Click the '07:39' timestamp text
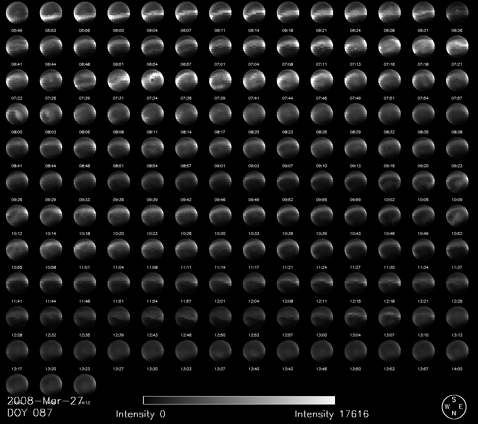Screen dimensions: 478x424 (x=220, y=98)
